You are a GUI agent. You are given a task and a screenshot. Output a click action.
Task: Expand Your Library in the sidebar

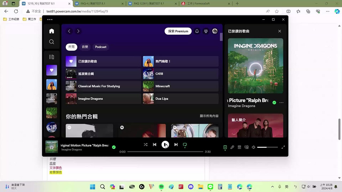coord(52,57)
